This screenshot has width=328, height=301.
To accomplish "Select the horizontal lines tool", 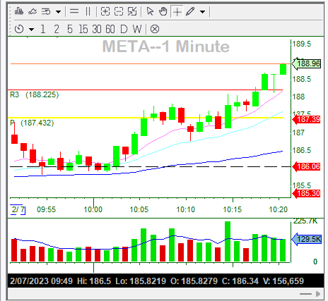I will click(74, 11).
